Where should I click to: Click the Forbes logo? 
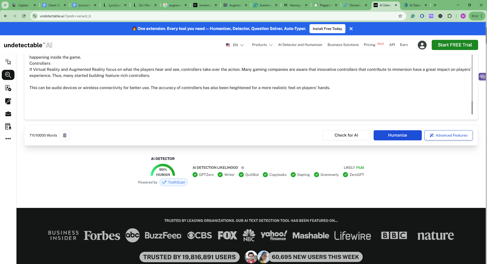(x=102, y=236)
